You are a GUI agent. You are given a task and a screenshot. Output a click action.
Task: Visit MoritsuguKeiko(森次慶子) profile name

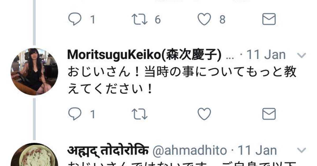click(144, 55)
